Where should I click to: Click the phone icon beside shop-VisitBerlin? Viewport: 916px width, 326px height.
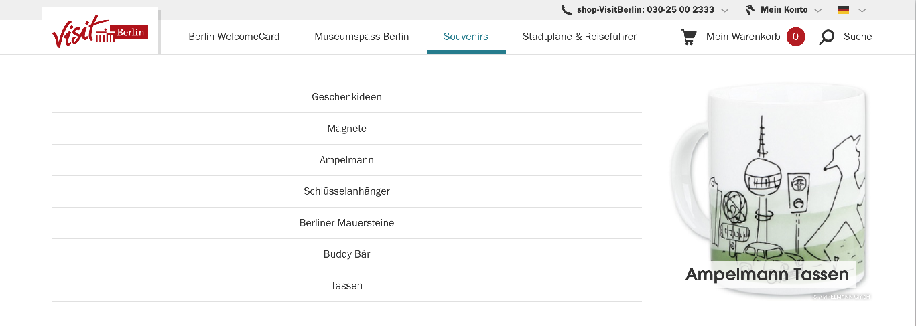(566, 10)
